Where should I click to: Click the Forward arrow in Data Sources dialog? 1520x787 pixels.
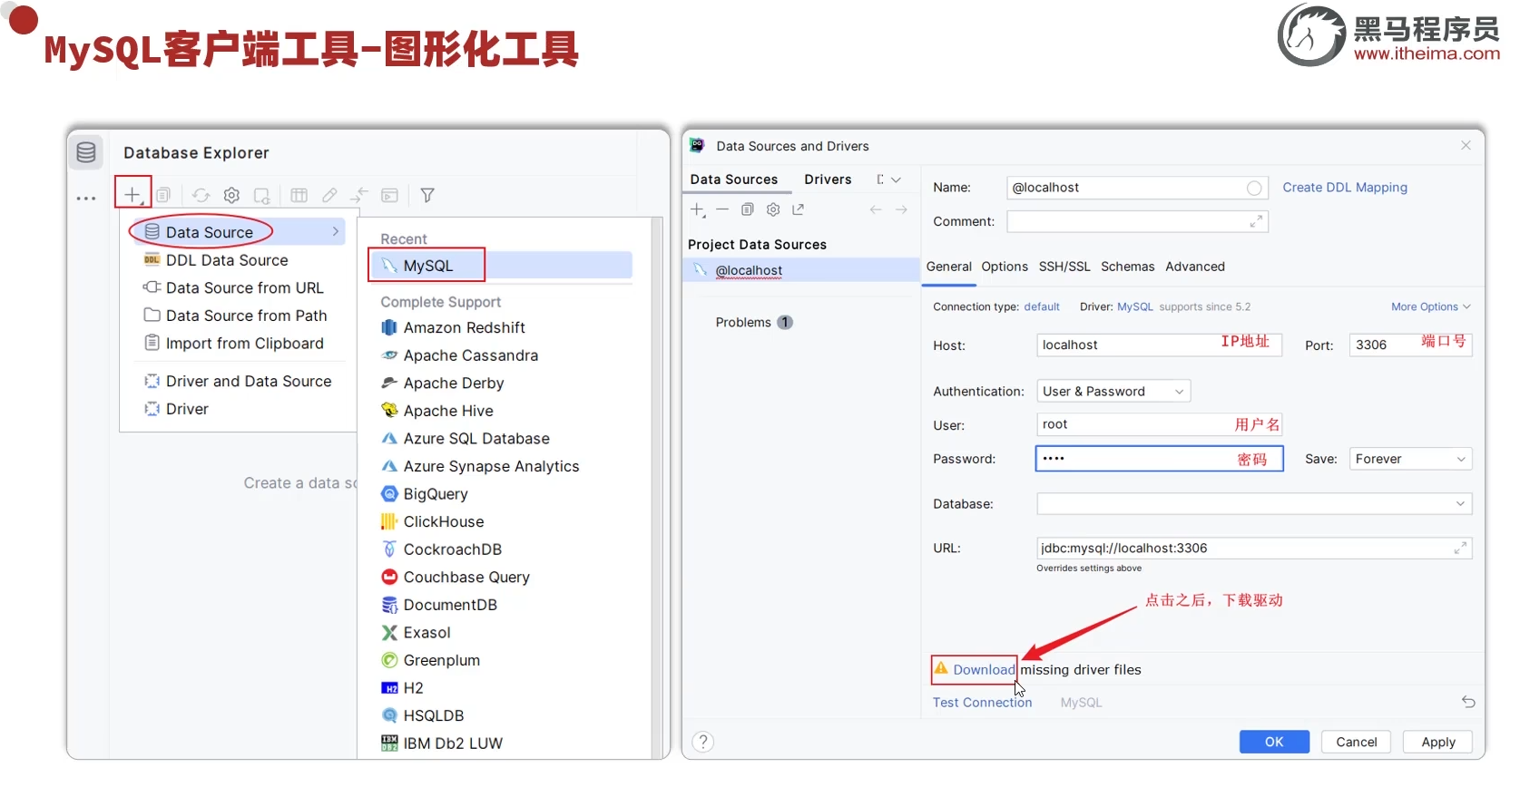(x=901, y=209)
